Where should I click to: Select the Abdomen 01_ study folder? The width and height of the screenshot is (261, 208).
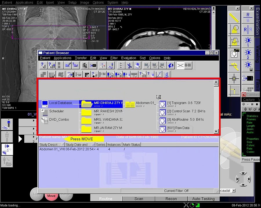pyautogui.click(x=141, y=104)
